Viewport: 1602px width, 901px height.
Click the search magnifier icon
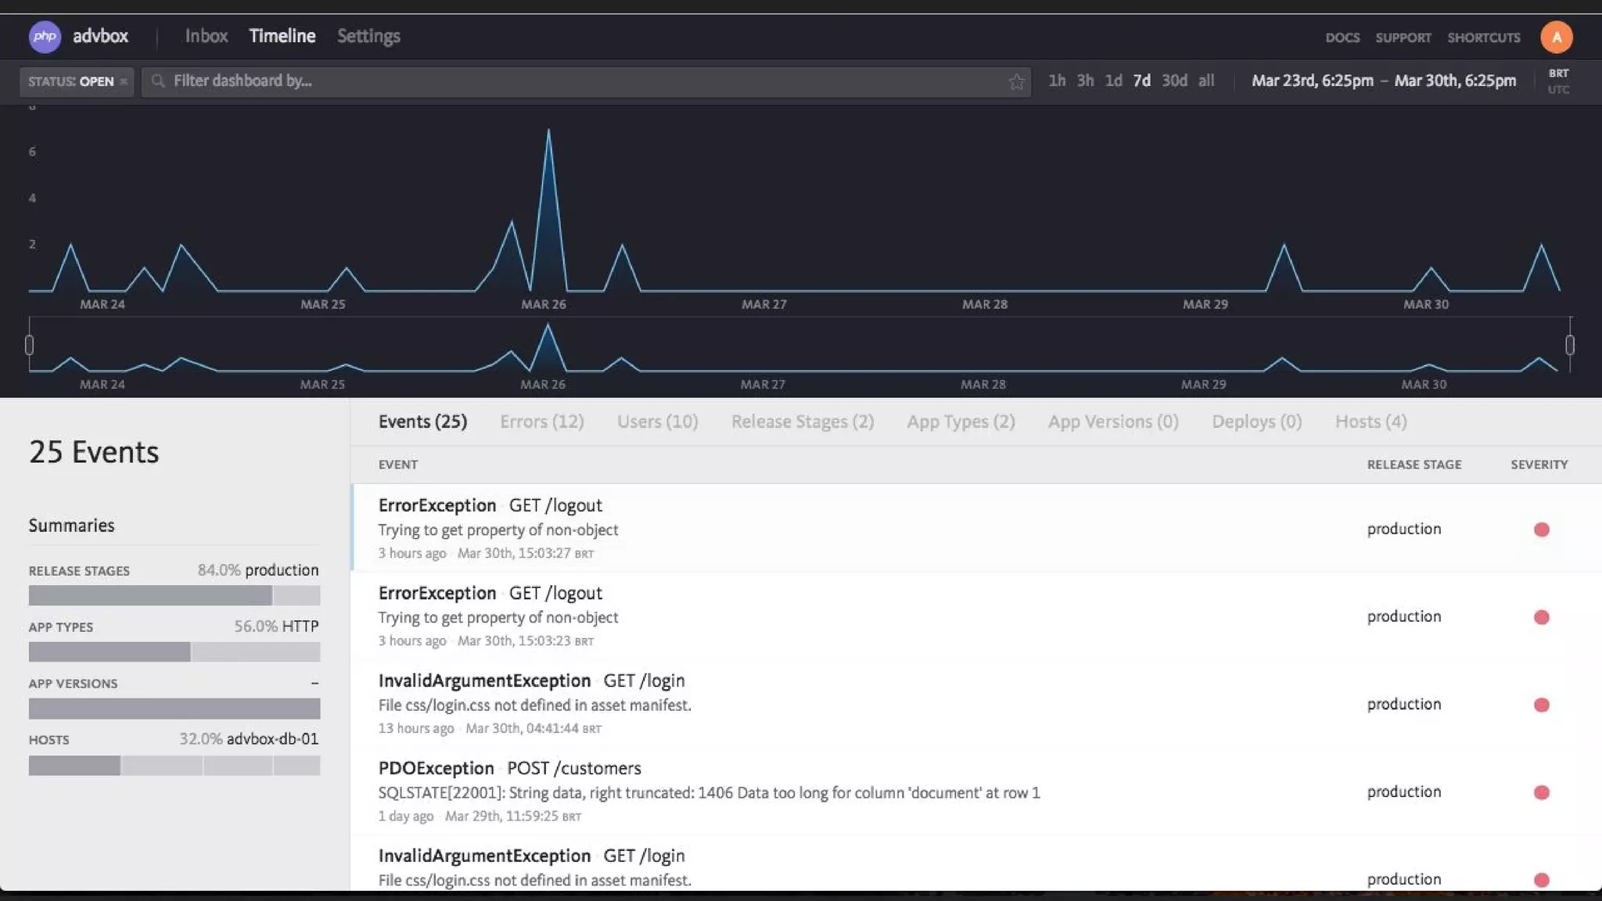pos(158,81)
